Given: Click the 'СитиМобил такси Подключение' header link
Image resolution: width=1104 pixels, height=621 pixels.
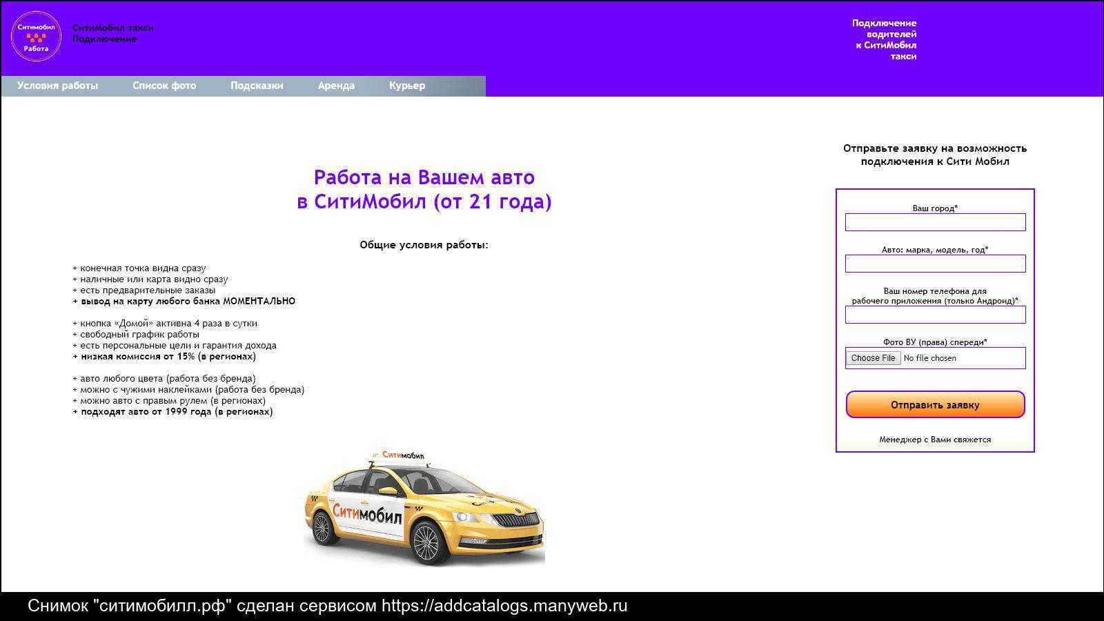Looking at the screenshot, I should pos(113,33).
